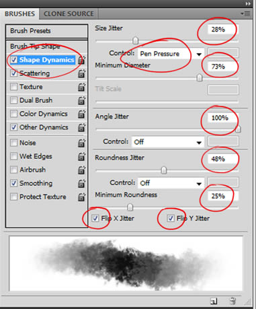Screen dimensions: 256x309
Task: Enable the Texture checkbox
Action: click(14, 87)
